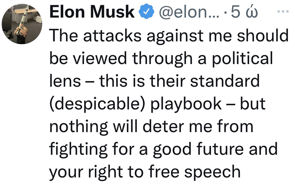The height and width of the screenshot is (189, 295).
Task: Open the Elon Musk display name link
Action: [x=92, y=12]
